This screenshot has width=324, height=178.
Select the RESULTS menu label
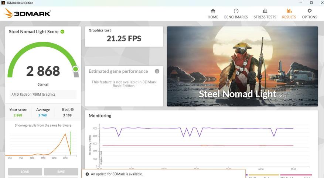(x=289, y=17)
